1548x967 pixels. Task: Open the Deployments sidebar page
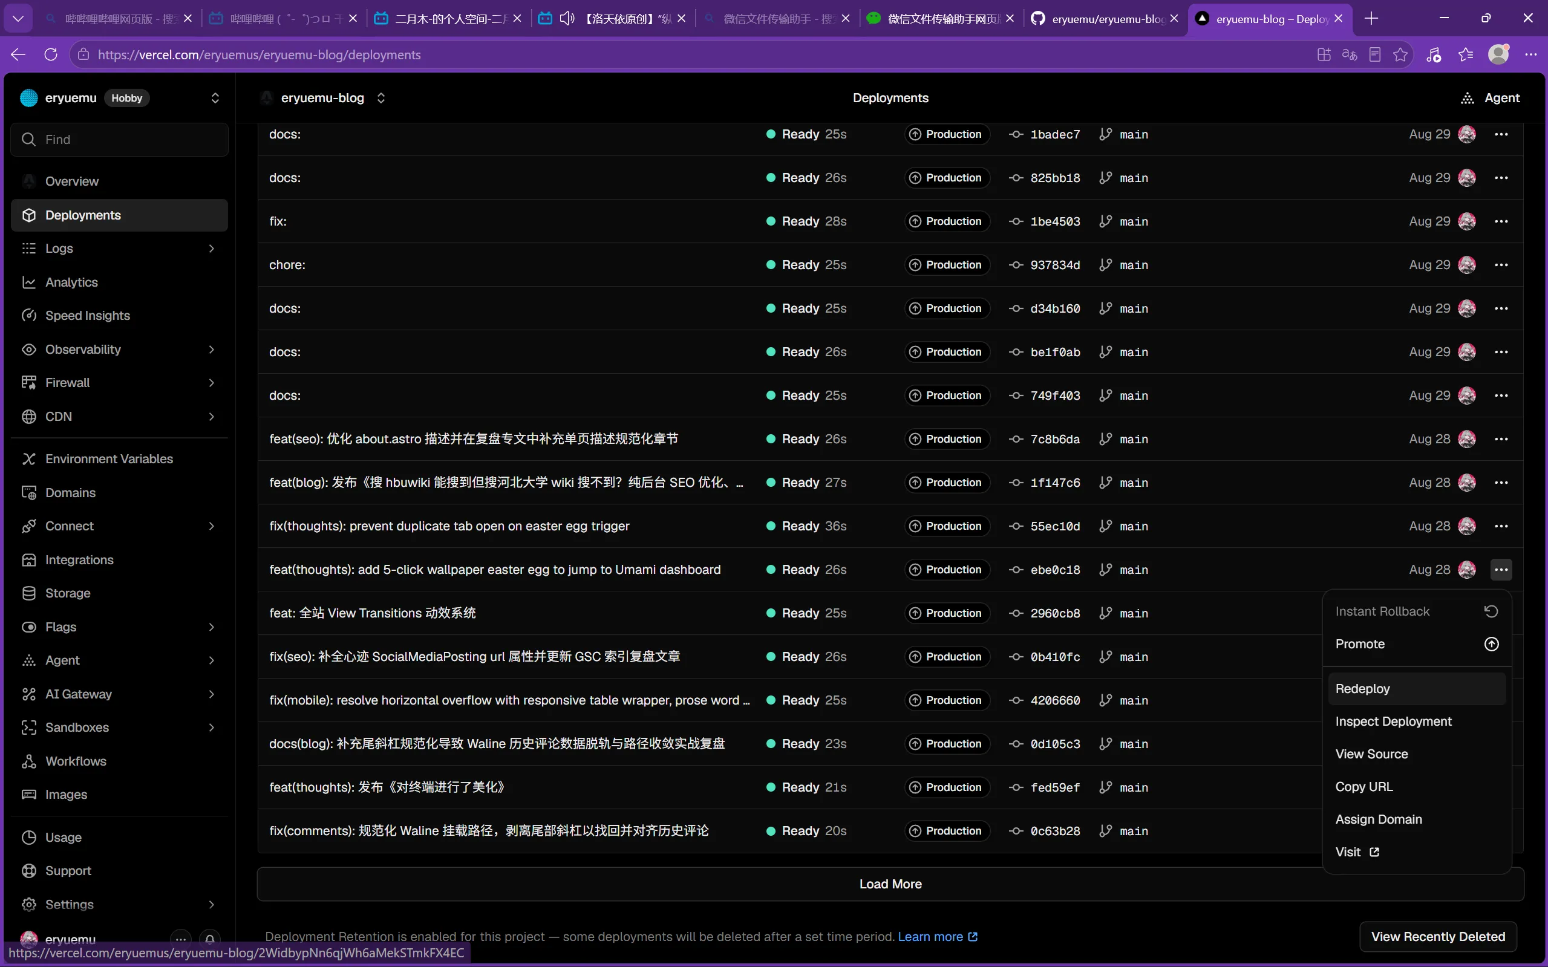(x=119, y=215)
